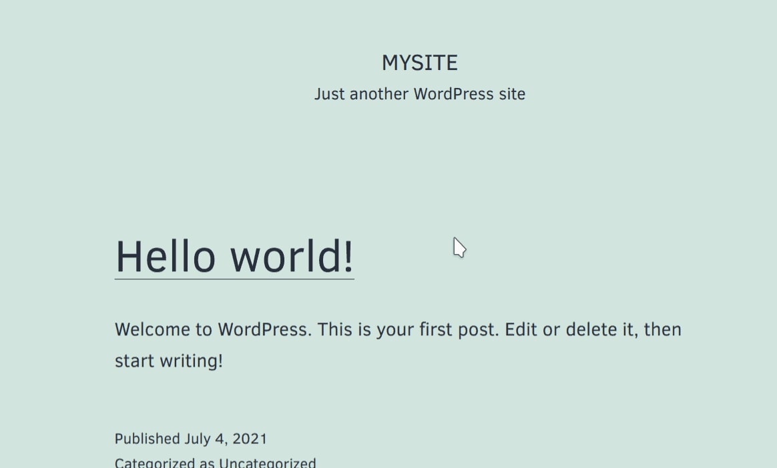Open the Hello world! post title
This screenshot has width=777, height=468.
[234, 257]
